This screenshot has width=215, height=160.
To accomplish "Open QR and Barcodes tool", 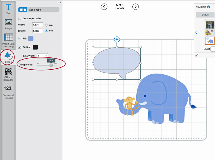I will coord(8,74).
